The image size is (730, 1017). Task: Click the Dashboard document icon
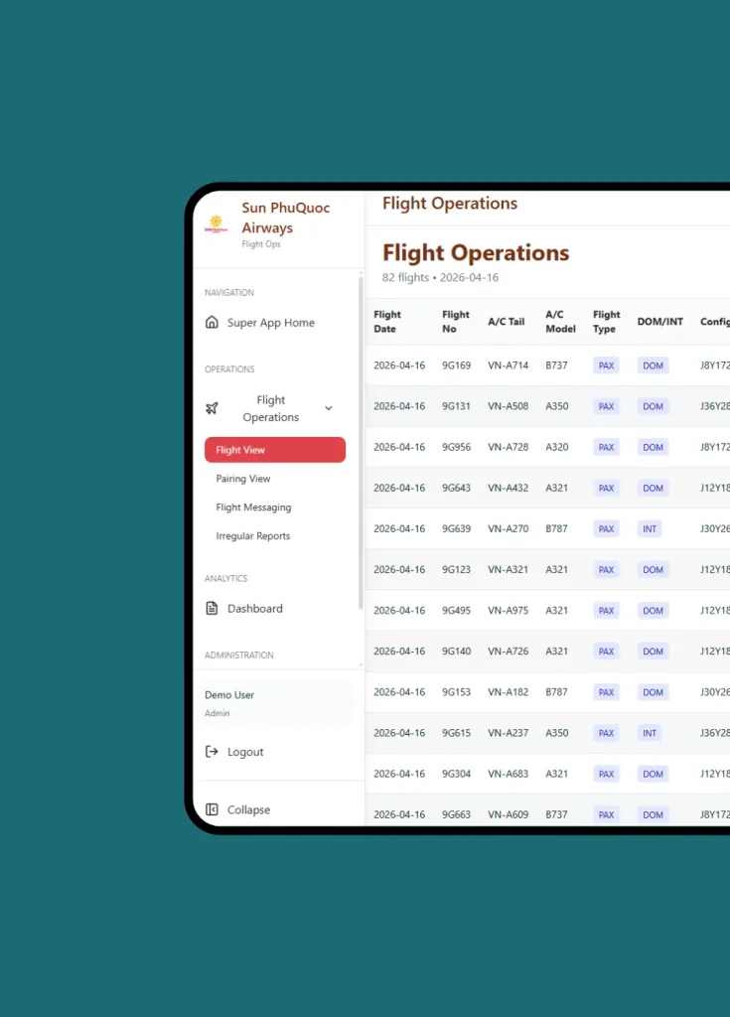(212, 609)
